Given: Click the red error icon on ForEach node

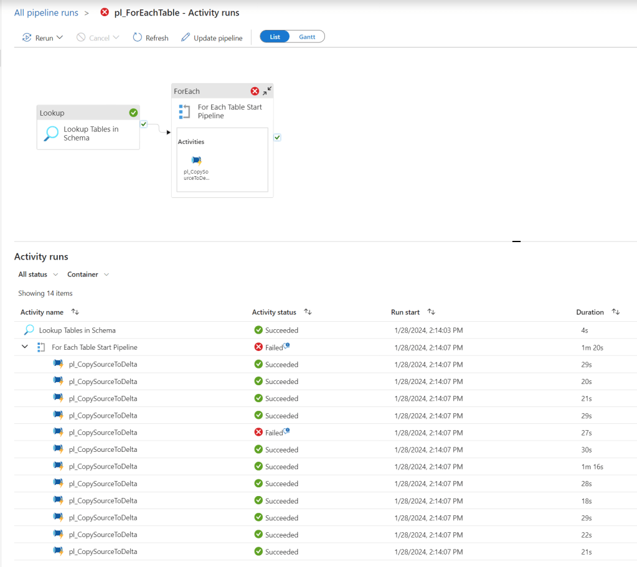Looking at the screenshot, I should (255, 91).
